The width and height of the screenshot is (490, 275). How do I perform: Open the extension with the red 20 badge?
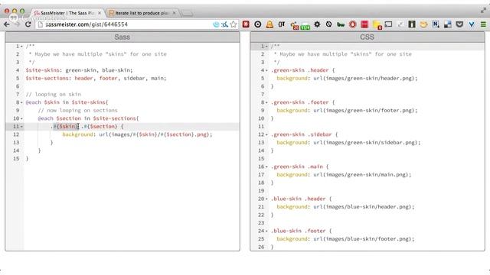(294, 25)
